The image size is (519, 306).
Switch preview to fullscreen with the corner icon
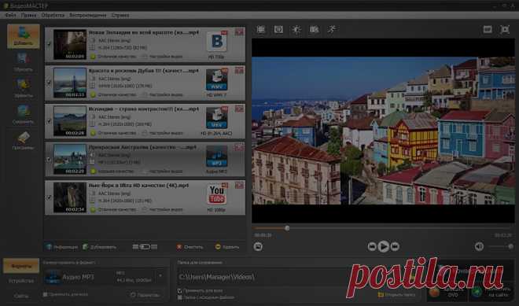coord(505,29)
